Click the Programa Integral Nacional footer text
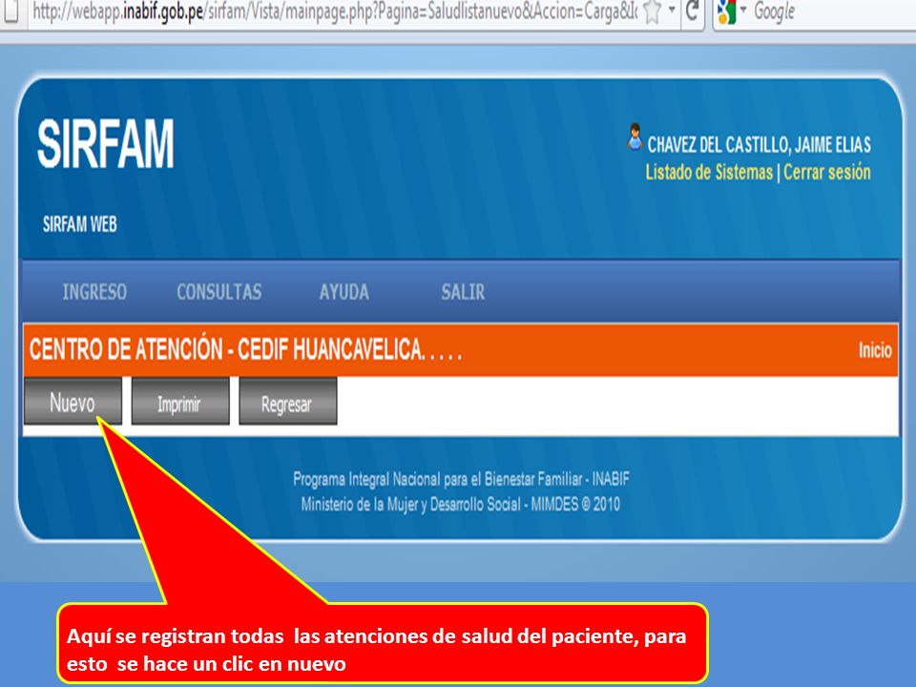The image size is (916, 687). [461, 480]
